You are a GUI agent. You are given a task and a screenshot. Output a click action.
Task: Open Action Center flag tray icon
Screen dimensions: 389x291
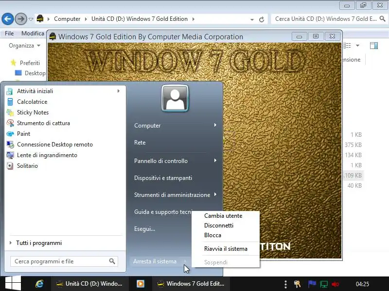(x=312, y=284)
